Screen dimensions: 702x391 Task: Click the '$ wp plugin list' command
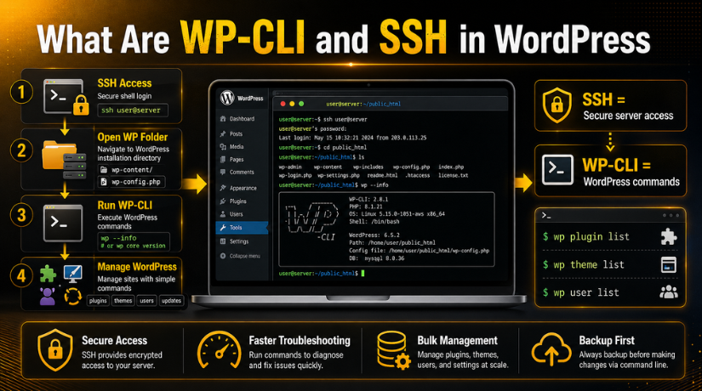click(x=586, y=236)
